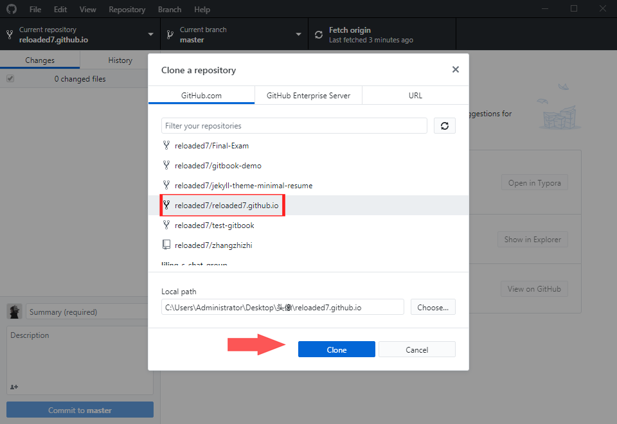Click the Fetch origin label
Image resolution: width=617 pixels, height=424 pixels.
350,30
